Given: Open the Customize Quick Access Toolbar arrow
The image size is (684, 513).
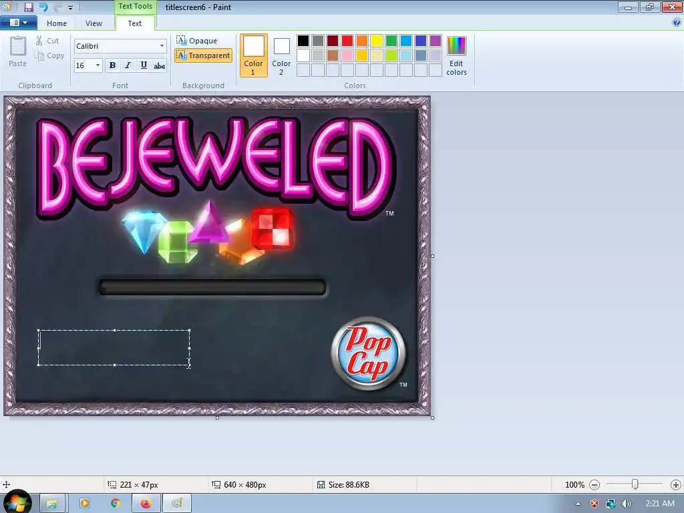Looking at the screenshot, I should [70, 8].
